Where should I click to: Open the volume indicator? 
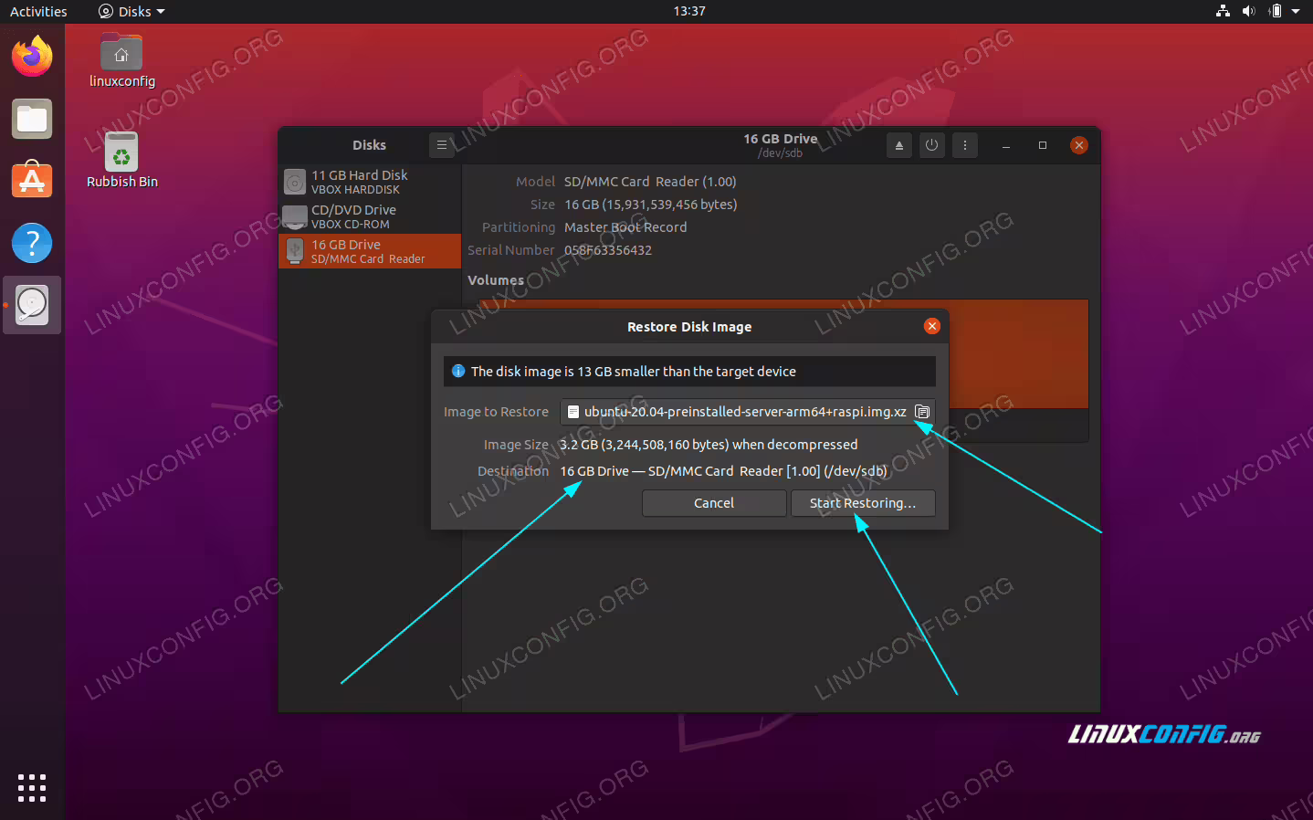pyautogui.click(x=1249, y=11)
